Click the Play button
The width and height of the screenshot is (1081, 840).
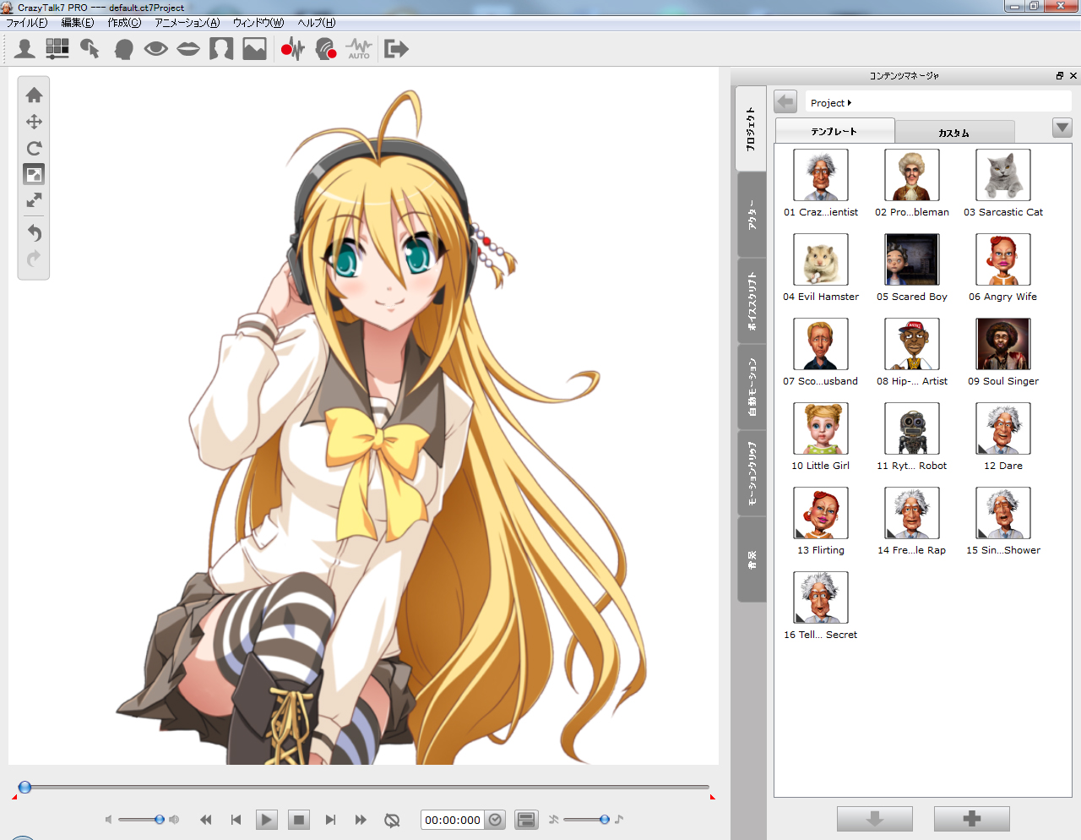267,820
